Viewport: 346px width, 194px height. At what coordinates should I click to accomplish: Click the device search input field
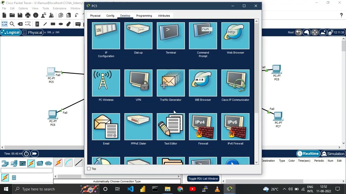pyautogui.click(x=26, y=171)
